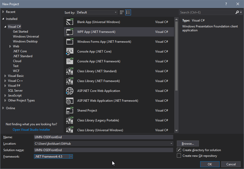Select Get Started category

(20, 32)
